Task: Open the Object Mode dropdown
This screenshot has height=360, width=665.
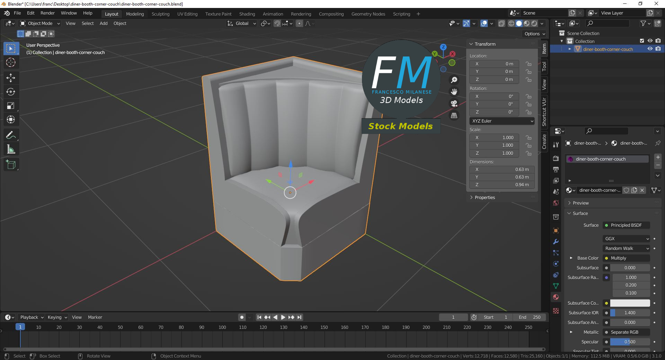Action: pyautogui.click(x=40, y=24)
